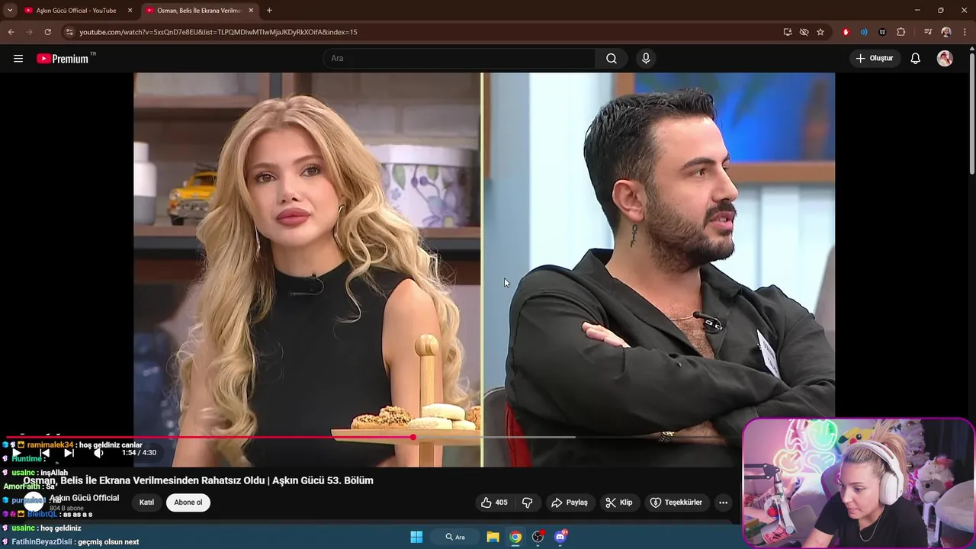
Task: Click the YouTube search magnifier button
Action: click(x=612, y=59)
